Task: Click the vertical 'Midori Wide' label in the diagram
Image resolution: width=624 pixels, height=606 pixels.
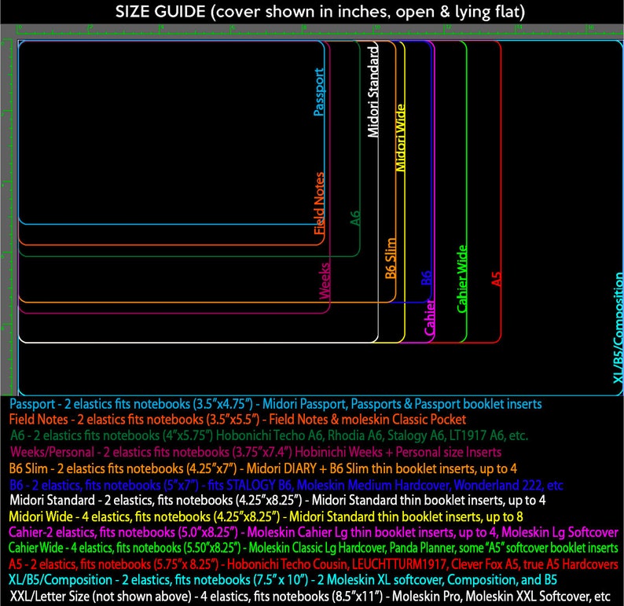Action: click(x=400, y=138)
